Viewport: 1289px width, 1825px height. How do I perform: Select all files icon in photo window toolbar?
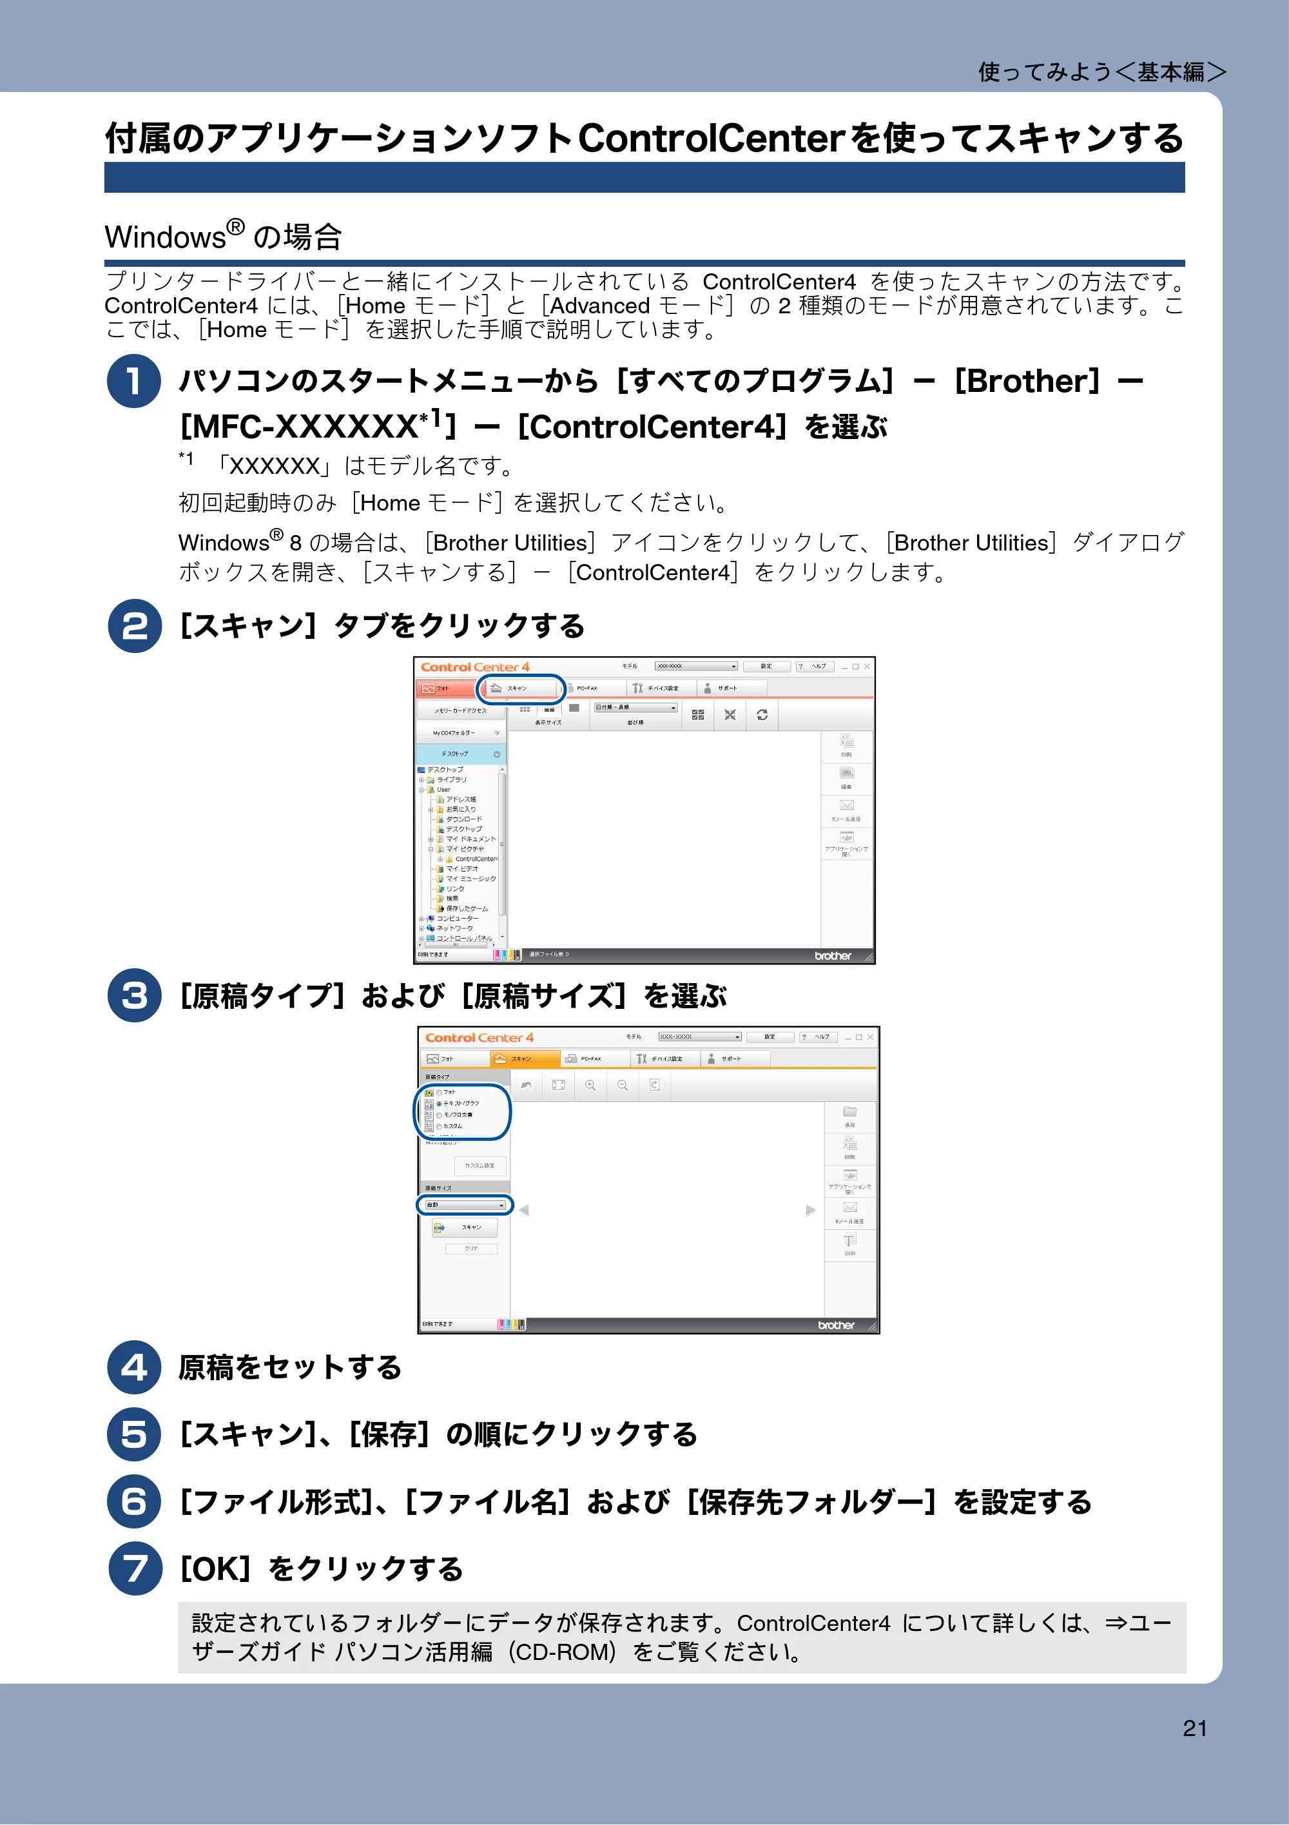[x=698, y=714]
